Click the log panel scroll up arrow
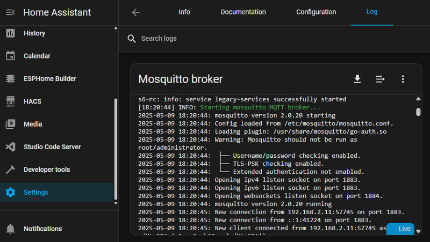Screen dimensions: 430x242 pyautogui.click(x=418, y=99)
